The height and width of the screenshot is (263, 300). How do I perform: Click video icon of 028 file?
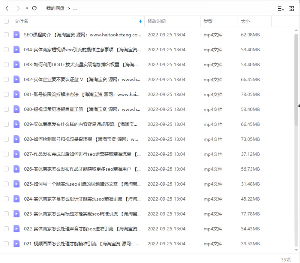(16, 139)
